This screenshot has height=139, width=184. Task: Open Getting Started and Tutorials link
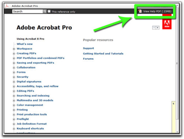(x=103, y=54)
